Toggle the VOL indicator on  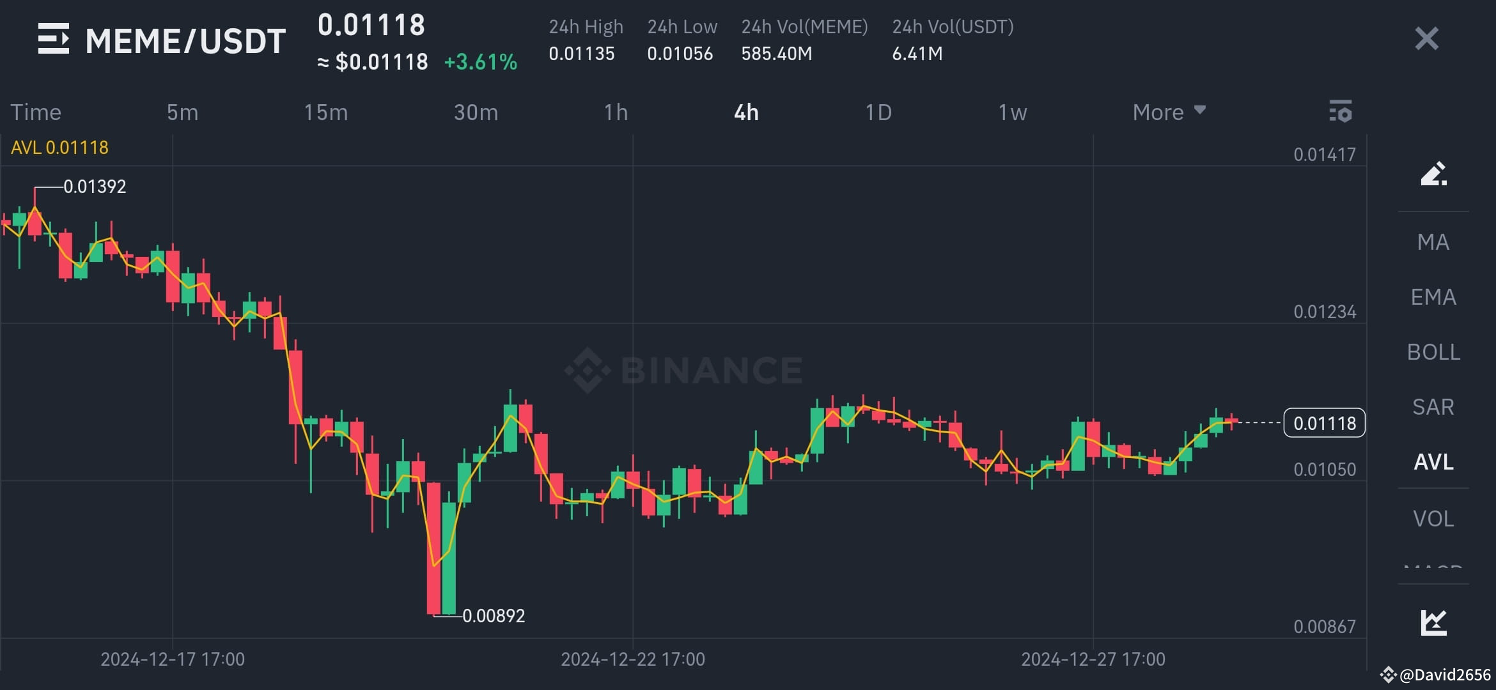[x=1433, y=518]
